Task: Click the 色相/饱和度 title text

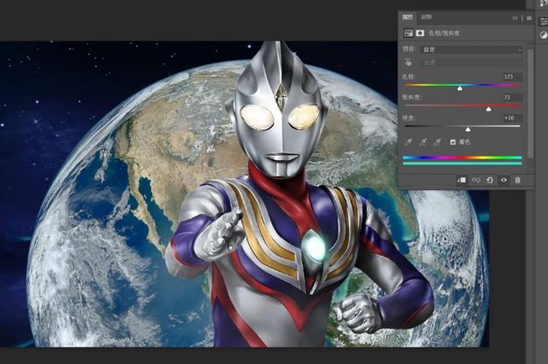Action: pos(444,33)
